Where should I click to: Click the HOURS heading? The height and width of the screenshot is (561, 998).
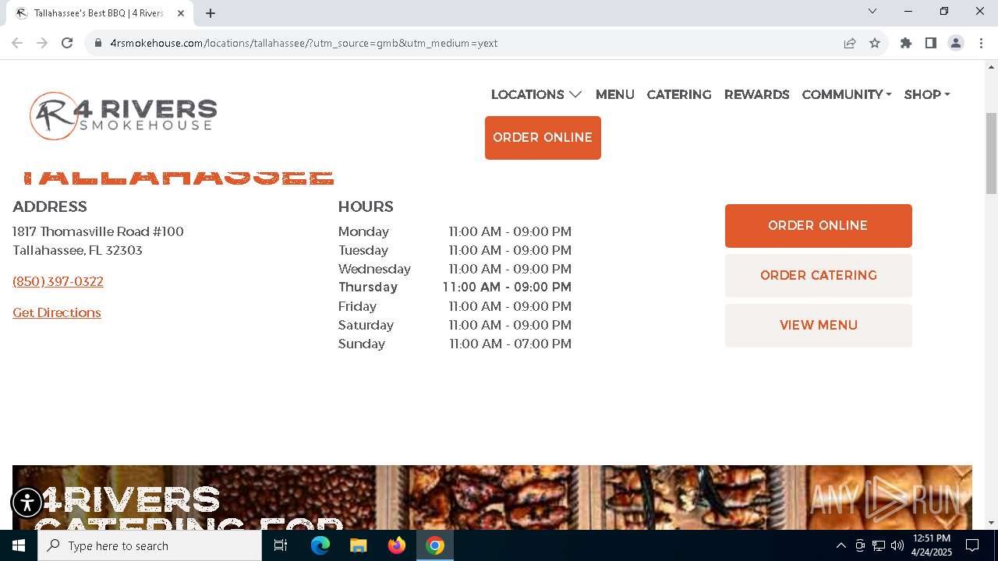coord(366,206)
